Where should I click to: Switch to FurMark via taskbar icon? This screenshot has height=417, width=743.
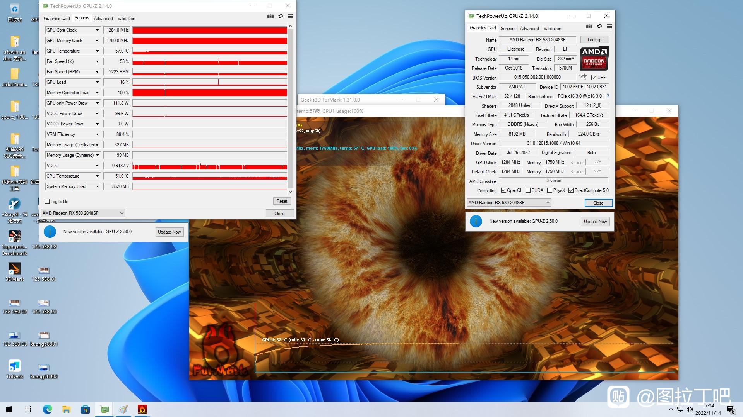click(142, 409)
